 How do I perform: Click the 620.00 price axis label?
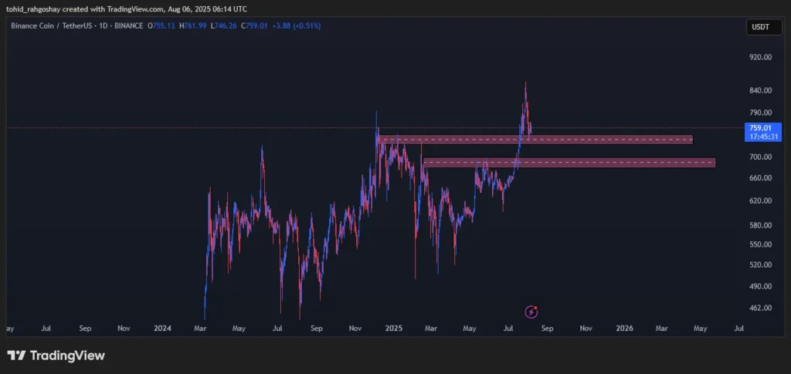point(760,200)
